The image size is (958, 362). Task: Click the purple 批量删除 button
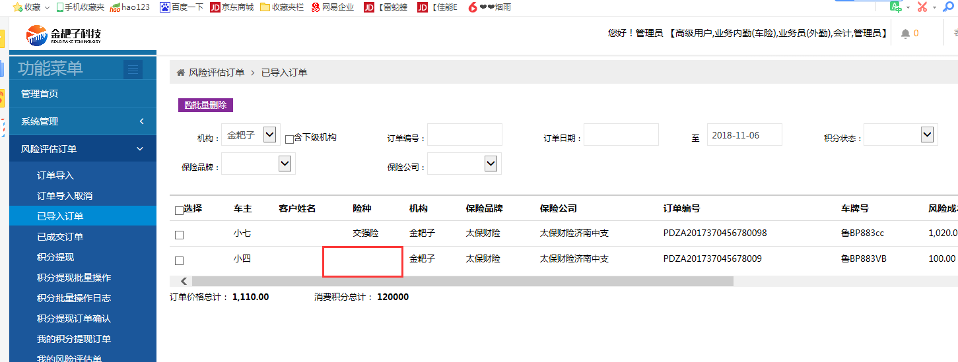205,105
